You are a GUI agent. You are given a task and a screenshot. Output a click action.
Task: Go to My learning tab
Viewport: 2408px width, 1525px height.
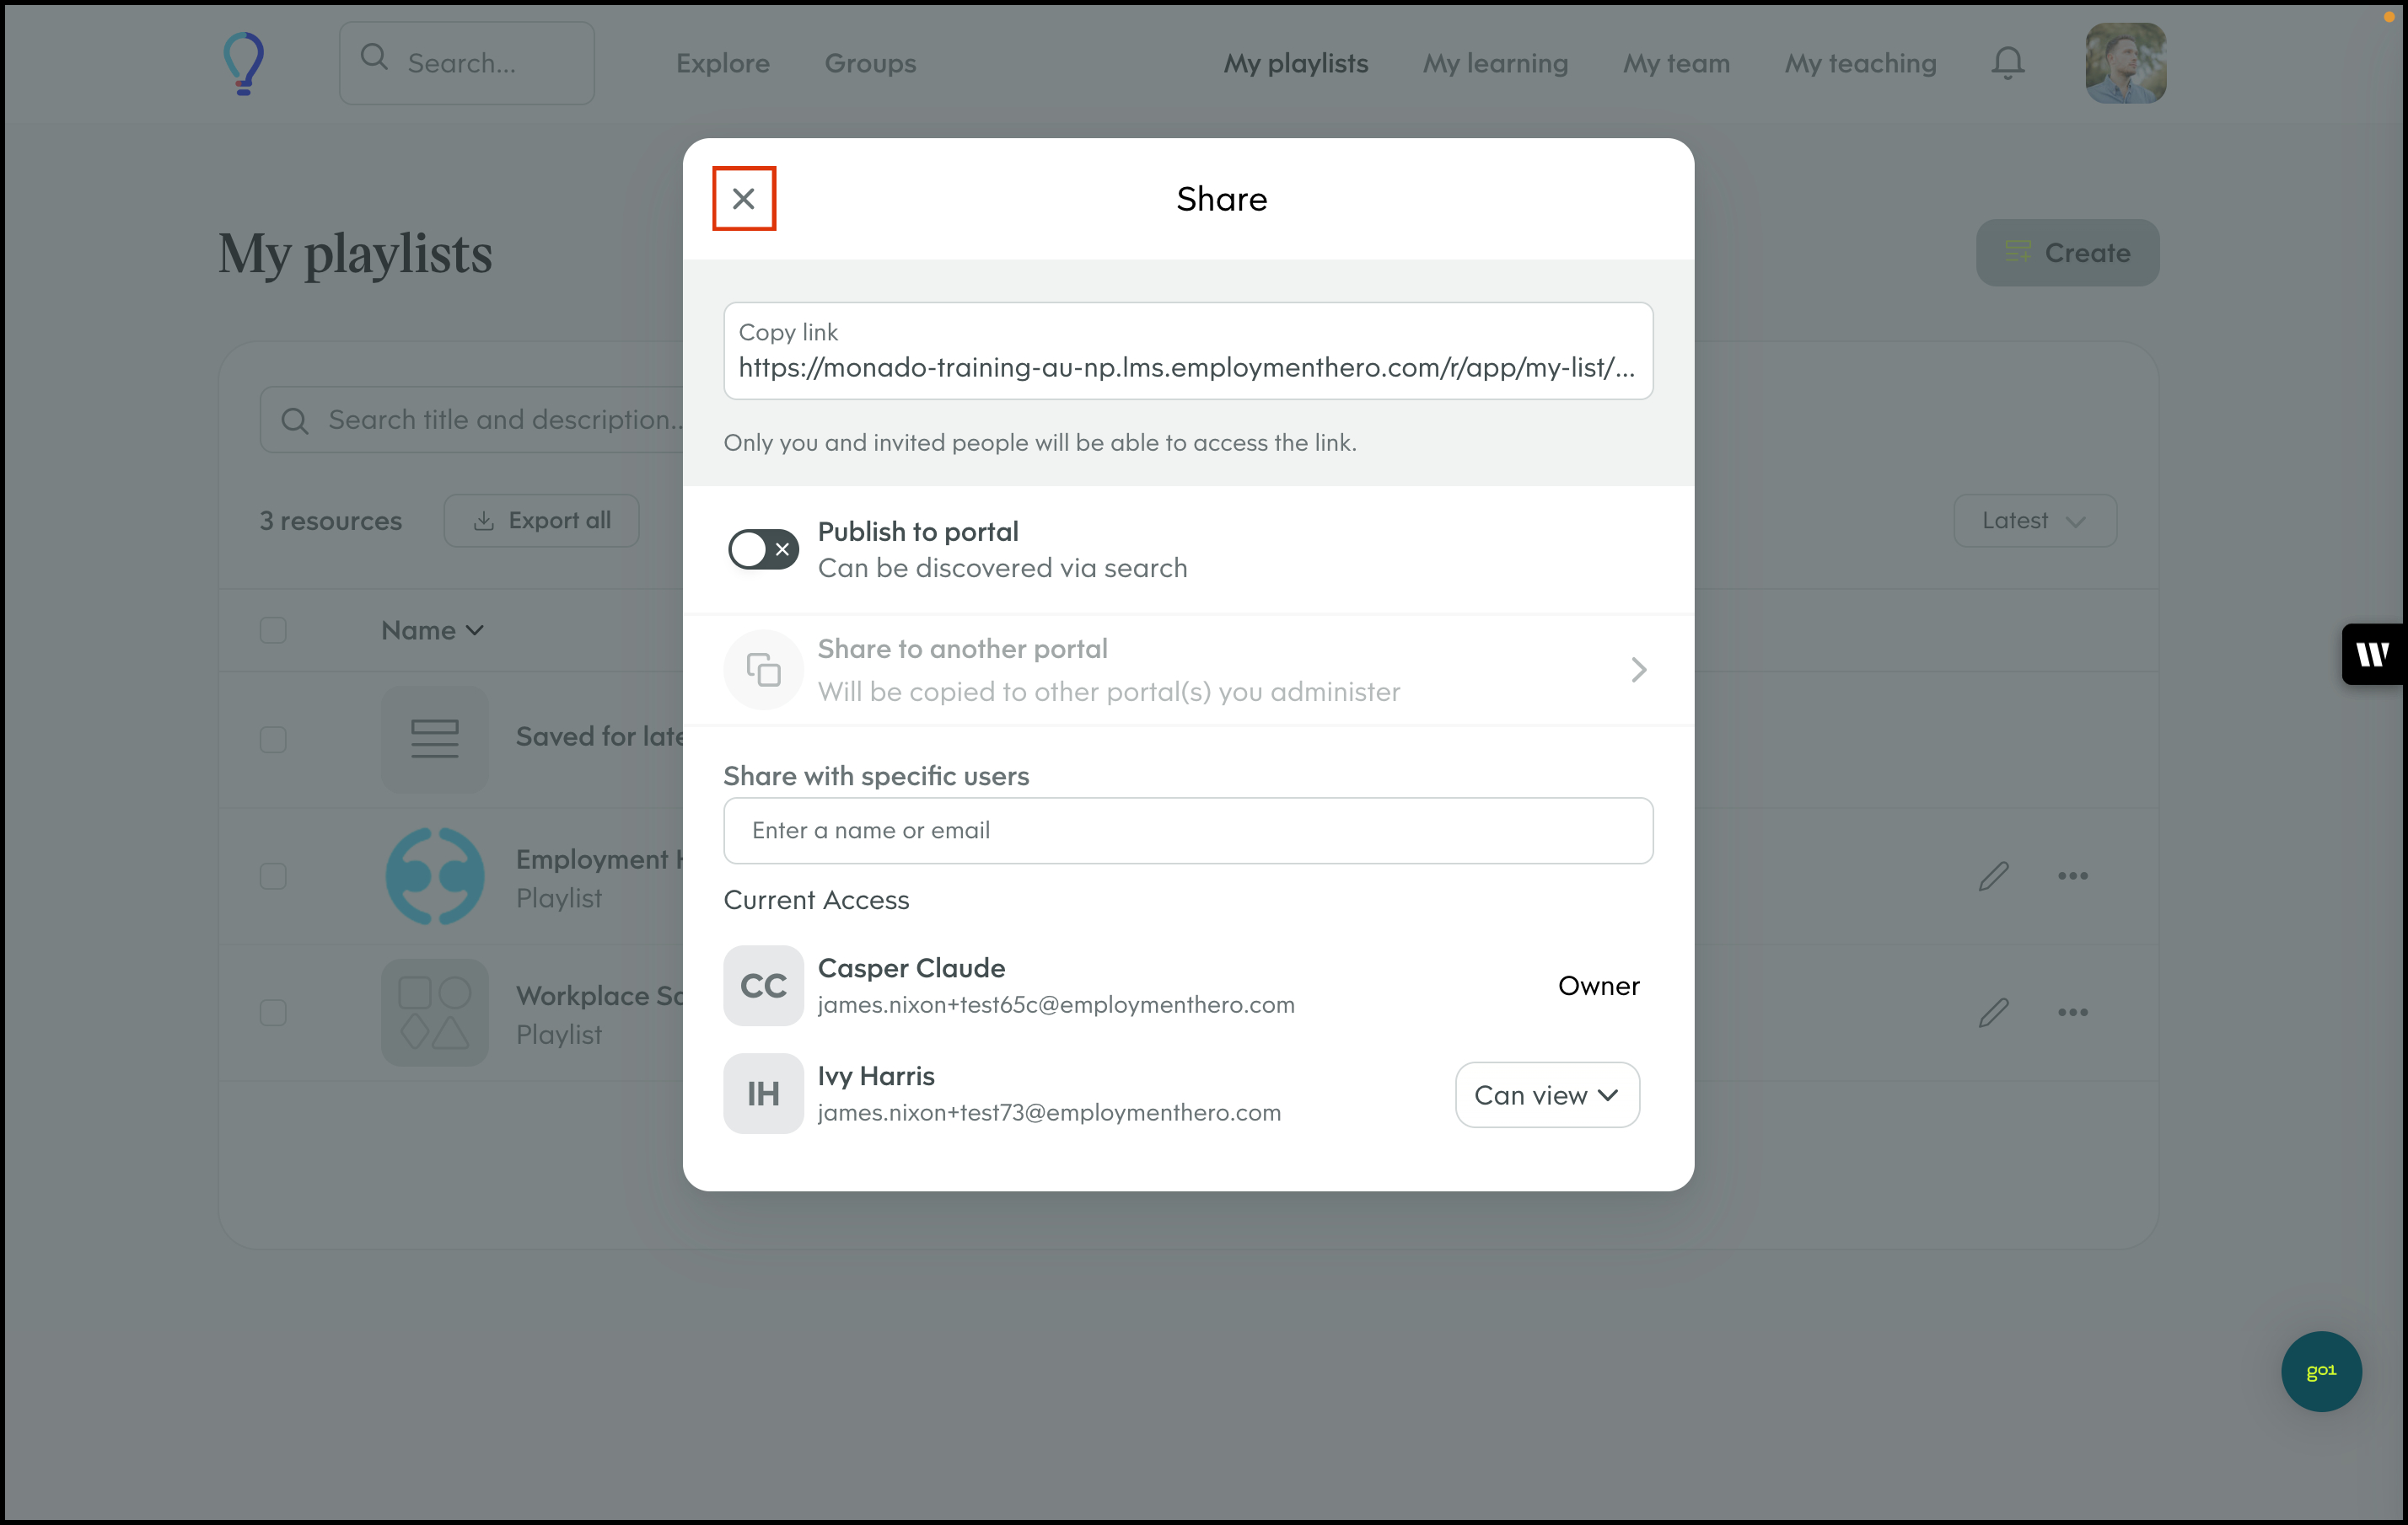pyautogui.click(x=1495, y=63)
